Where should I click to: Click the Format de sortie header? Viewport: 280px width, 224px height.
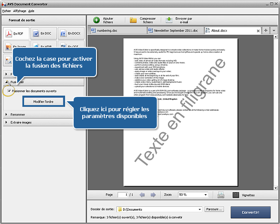coord(22,20)
